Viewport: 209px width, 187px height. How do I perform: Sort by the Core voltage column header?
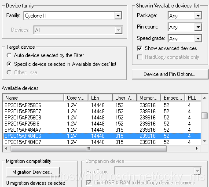pos(76,98)
